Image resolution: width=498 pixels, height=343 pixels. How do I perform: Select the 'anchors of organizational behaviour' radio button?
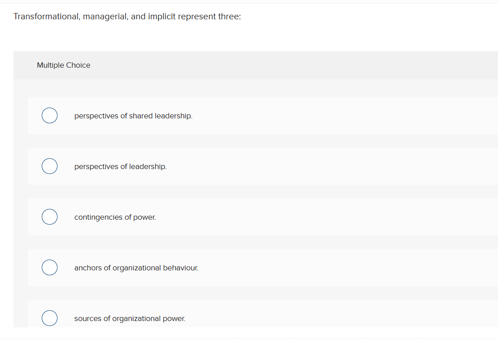[49, 267]
